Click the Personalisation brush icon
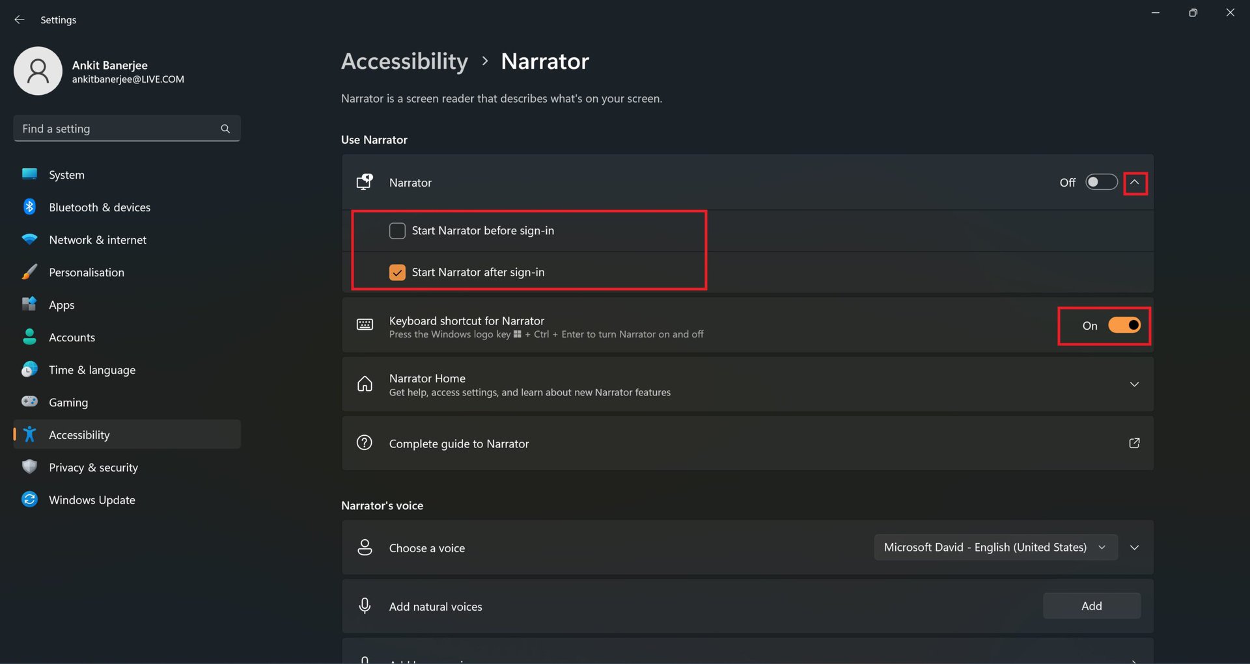Image resolution: width=1250 pixels, height=664 pixels. 29,272
